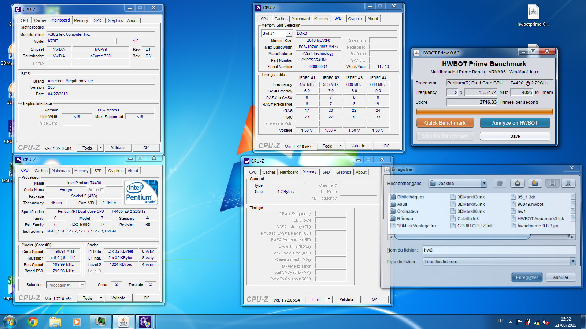Select the Bibliothèques folder in the file list
This screenshot has height=329, width=586.
click(x=407, y=197)
